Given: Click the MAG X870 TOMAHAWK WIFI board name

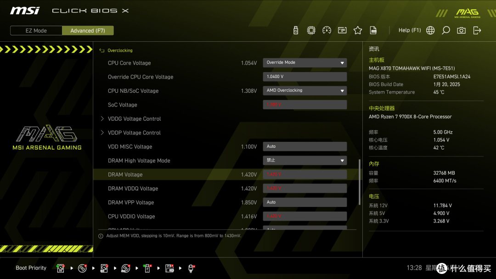Looking at the screenshot, I should click(411, 68).
